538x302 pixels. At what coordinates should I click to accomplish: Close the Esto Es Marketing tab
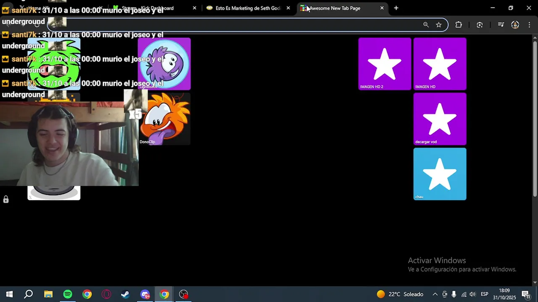tap(288, 8)
